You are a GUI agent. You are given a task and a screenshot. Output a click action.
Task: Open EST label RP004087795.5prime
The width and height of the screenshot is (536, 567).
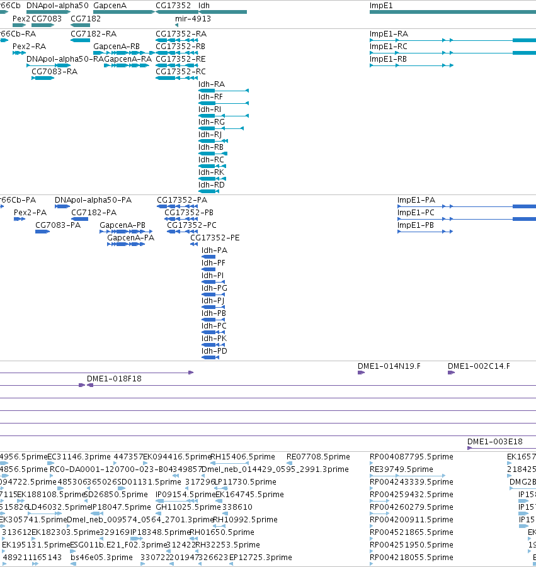[x=411, y=457]
